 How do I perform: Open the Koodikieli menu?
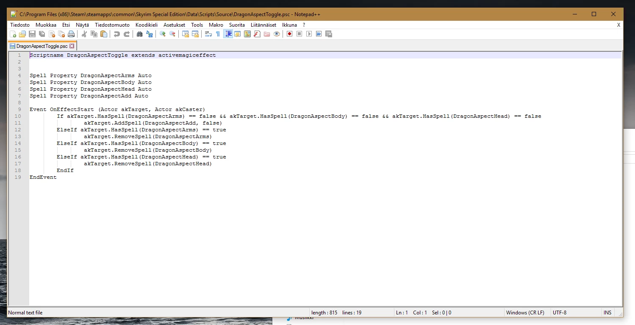click(147, 25)
